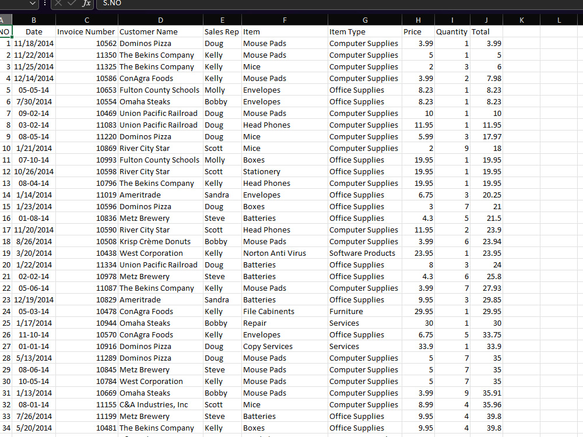The image size is (583, 437).
Task: Select the price 33.9 in row 27
Action: (x=418, y=346)
